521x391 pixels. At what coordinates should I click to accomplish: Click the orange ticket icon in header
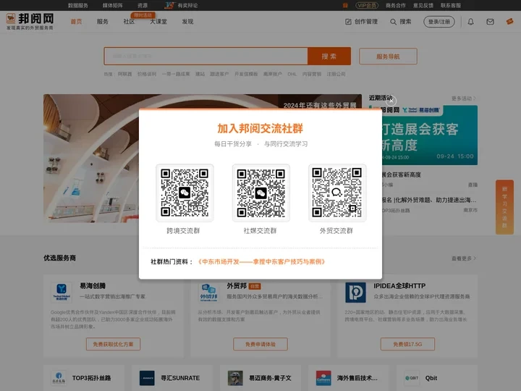pyautogui.click(x=509, y=21)
